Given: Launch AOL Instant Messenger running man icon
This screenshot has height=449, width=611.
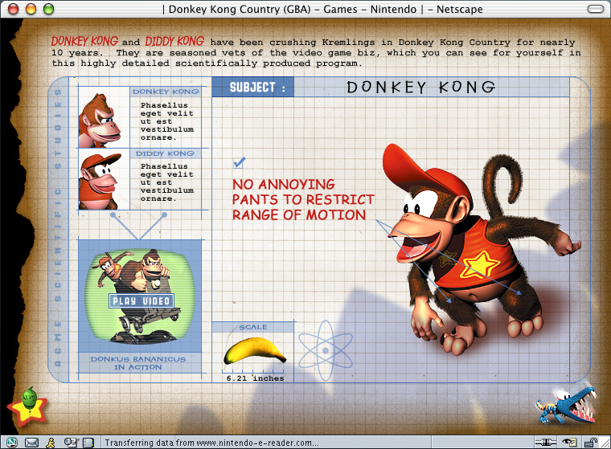Looking at the screenshot, I should tap(51, 442).
